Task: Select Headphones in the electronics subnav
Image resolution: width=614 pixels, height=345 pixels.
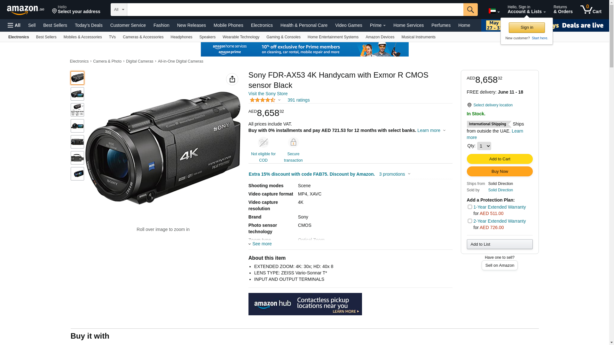Action: pyautogui.click(x=181, y=37)
